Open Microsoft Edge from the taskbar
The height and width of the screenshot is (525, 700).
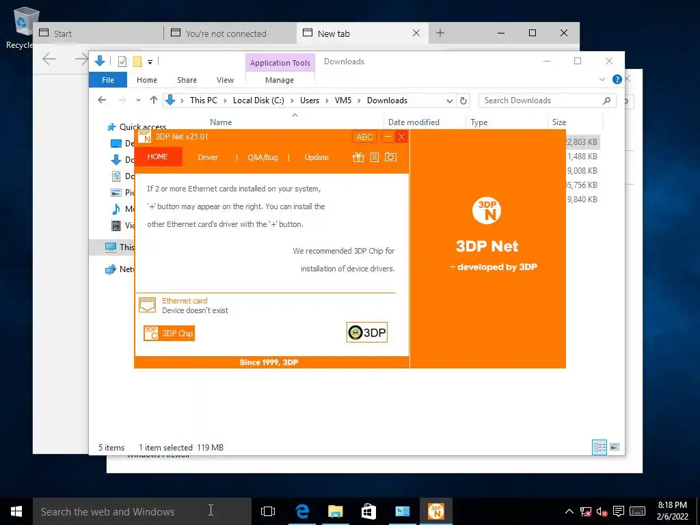[x=302, y=511]
